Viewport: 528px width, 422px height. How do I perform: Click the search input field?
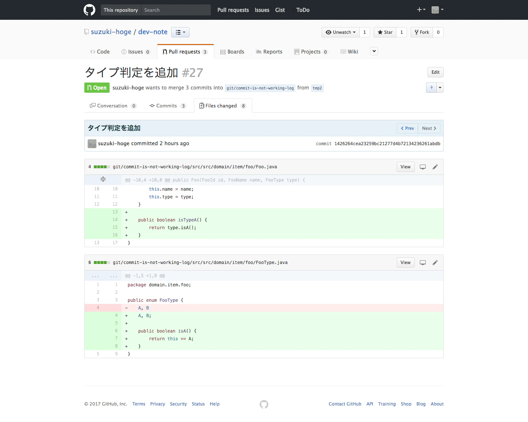tap(176, 10)
